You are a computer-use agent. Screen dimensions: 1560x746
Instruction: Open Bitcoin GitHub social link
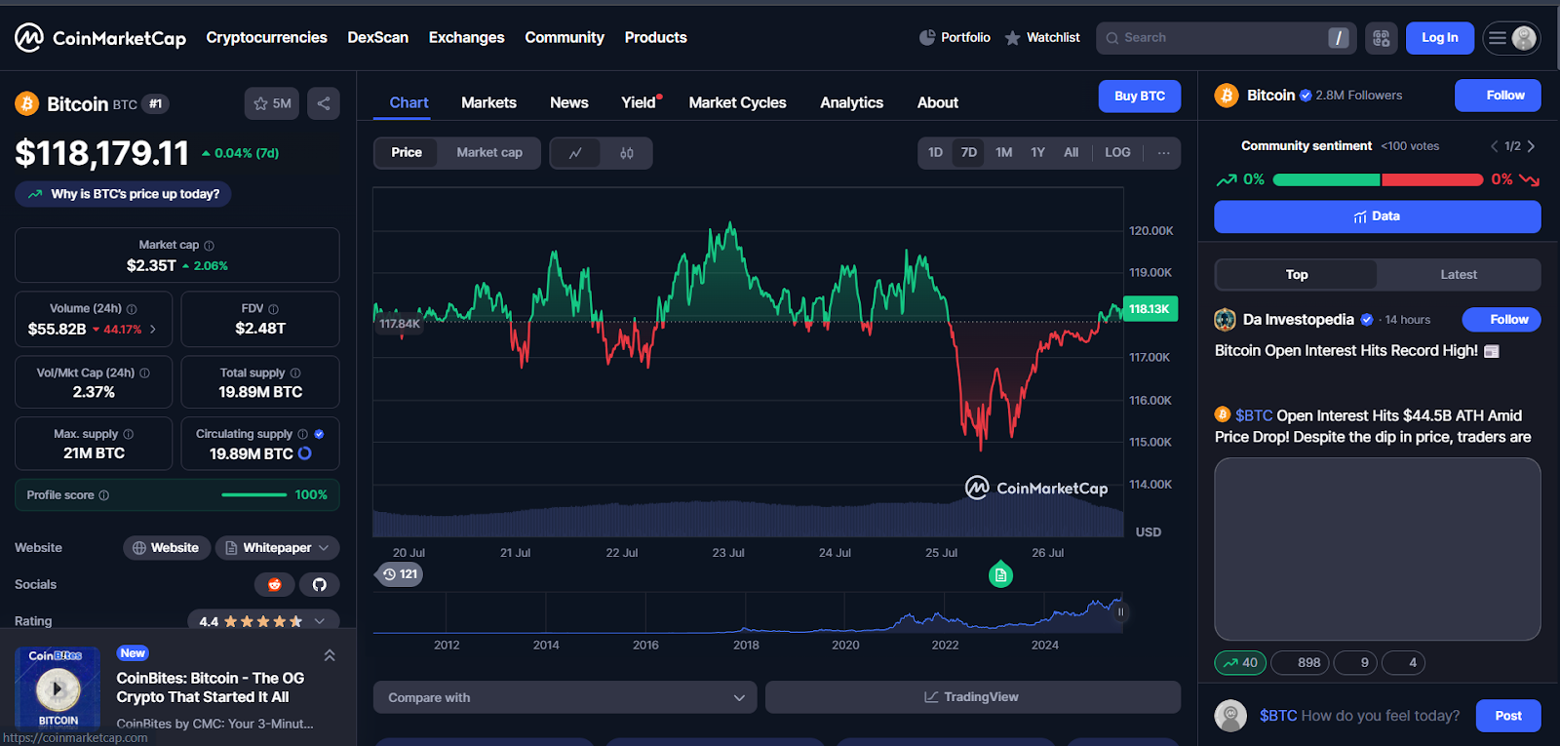pos(319,585)
